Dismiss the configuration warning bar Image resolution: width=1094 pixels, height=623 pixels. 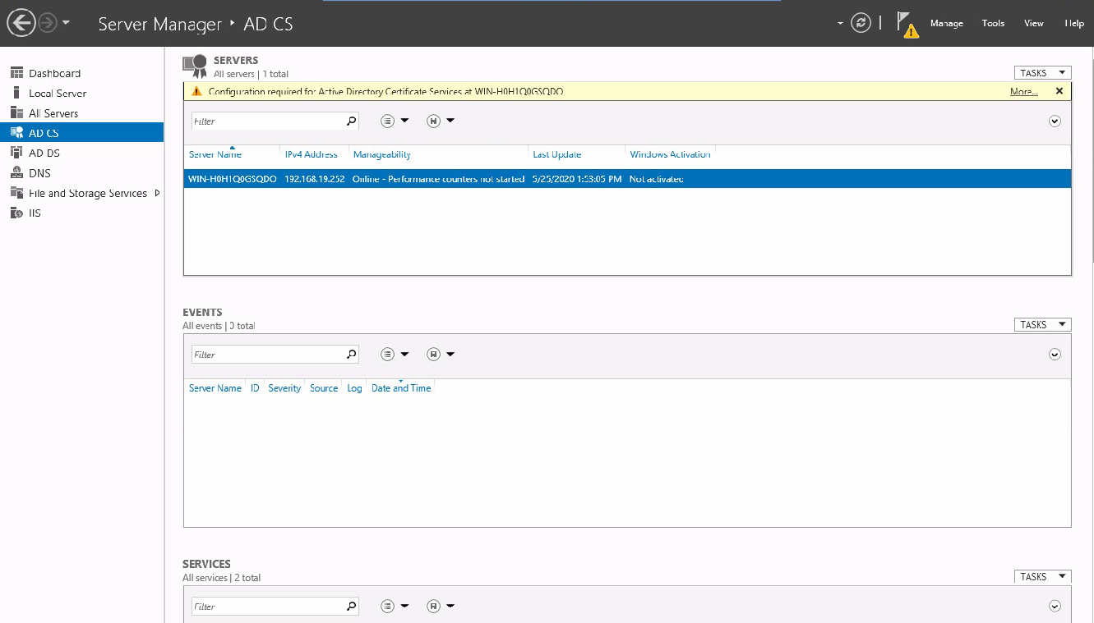click(x=1059, y=91)
